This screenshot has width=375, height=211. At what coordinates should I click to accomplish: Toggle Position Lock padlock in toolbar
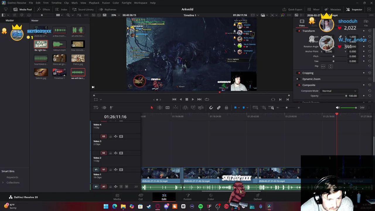tap(226, 108)
